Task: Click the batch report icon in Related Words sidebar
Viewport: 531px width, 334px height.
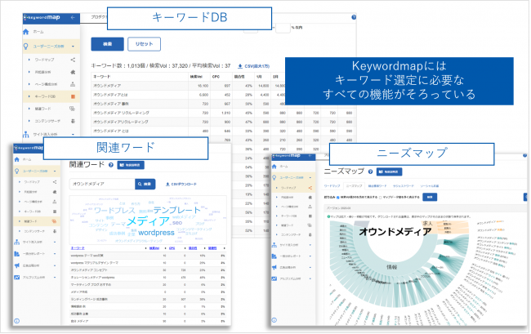Action: click(16, 254)
